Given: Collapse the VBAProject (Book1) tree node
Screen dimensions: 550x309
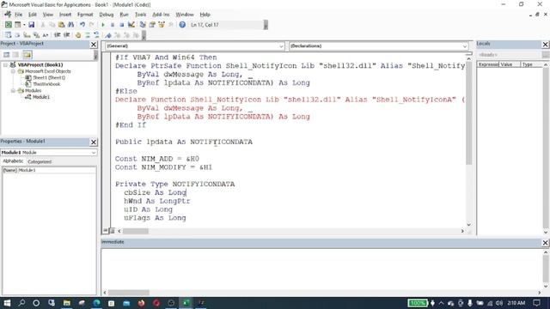Looking at the screenshot, I should coord(6,65).
